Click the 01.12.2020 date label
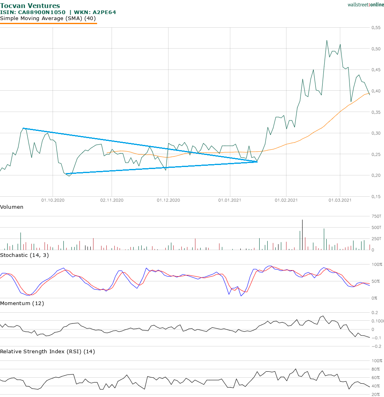Screen dimensions: 384x397 pos(169,200)
